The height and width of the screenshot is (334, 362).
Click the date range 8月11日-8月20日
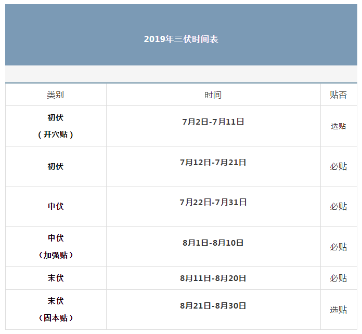click(x=213, y=278)
